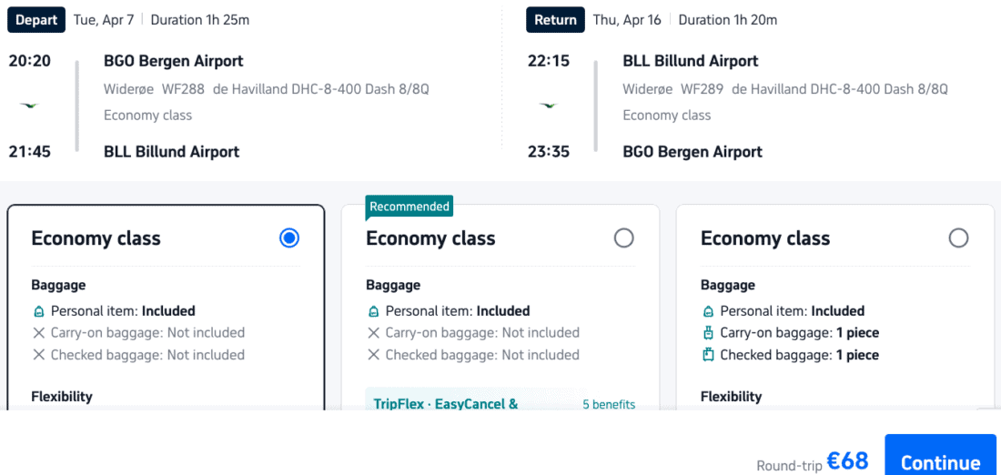Click the Return tab label
This screenshot has height=475, width=1001.
(x=555, y=20)
